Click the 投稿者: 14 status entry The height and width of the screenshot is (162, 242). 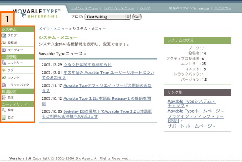click(x=197, y=53)
